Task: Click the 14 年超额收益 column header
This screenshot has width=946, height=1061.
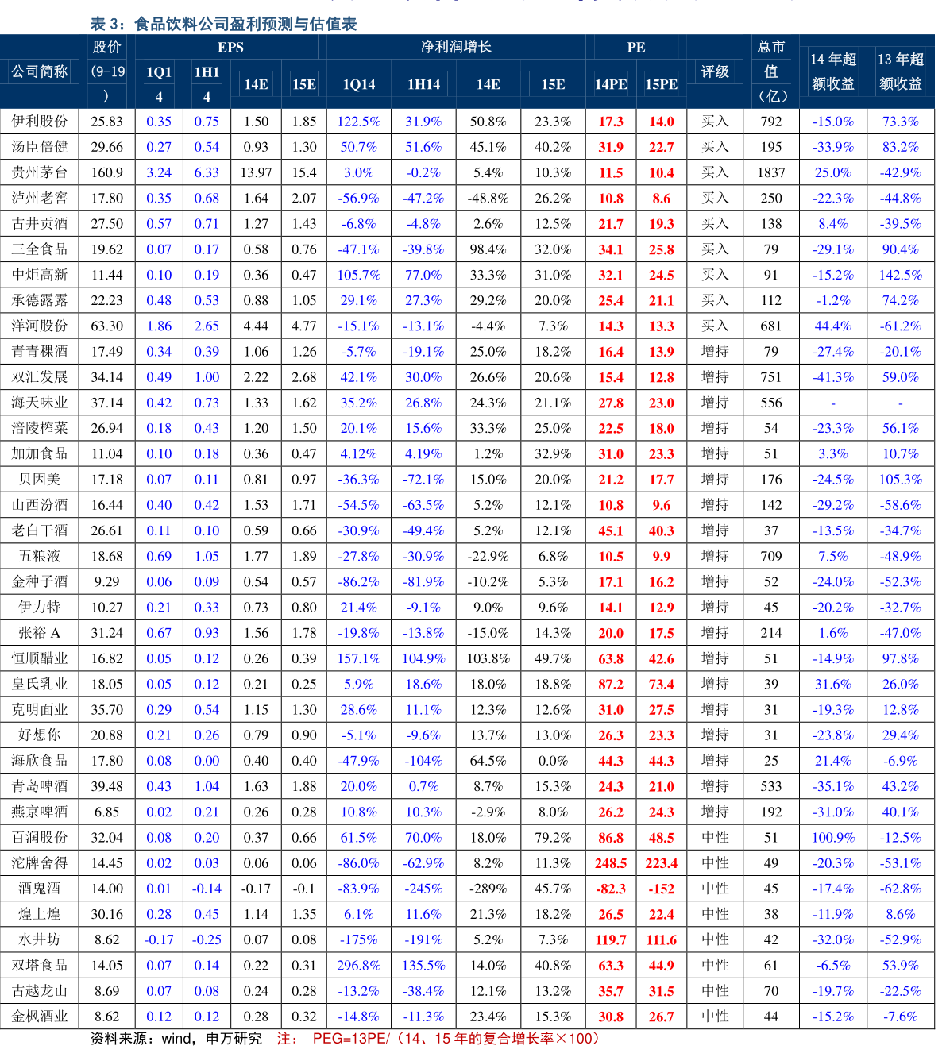Action: [833, 71]
